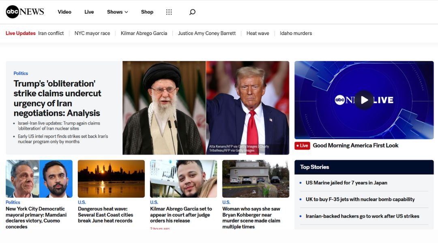Screen dimensions: 438x243
Task: Click U.S. label above the heat wave story
Action: pos(82,202)
